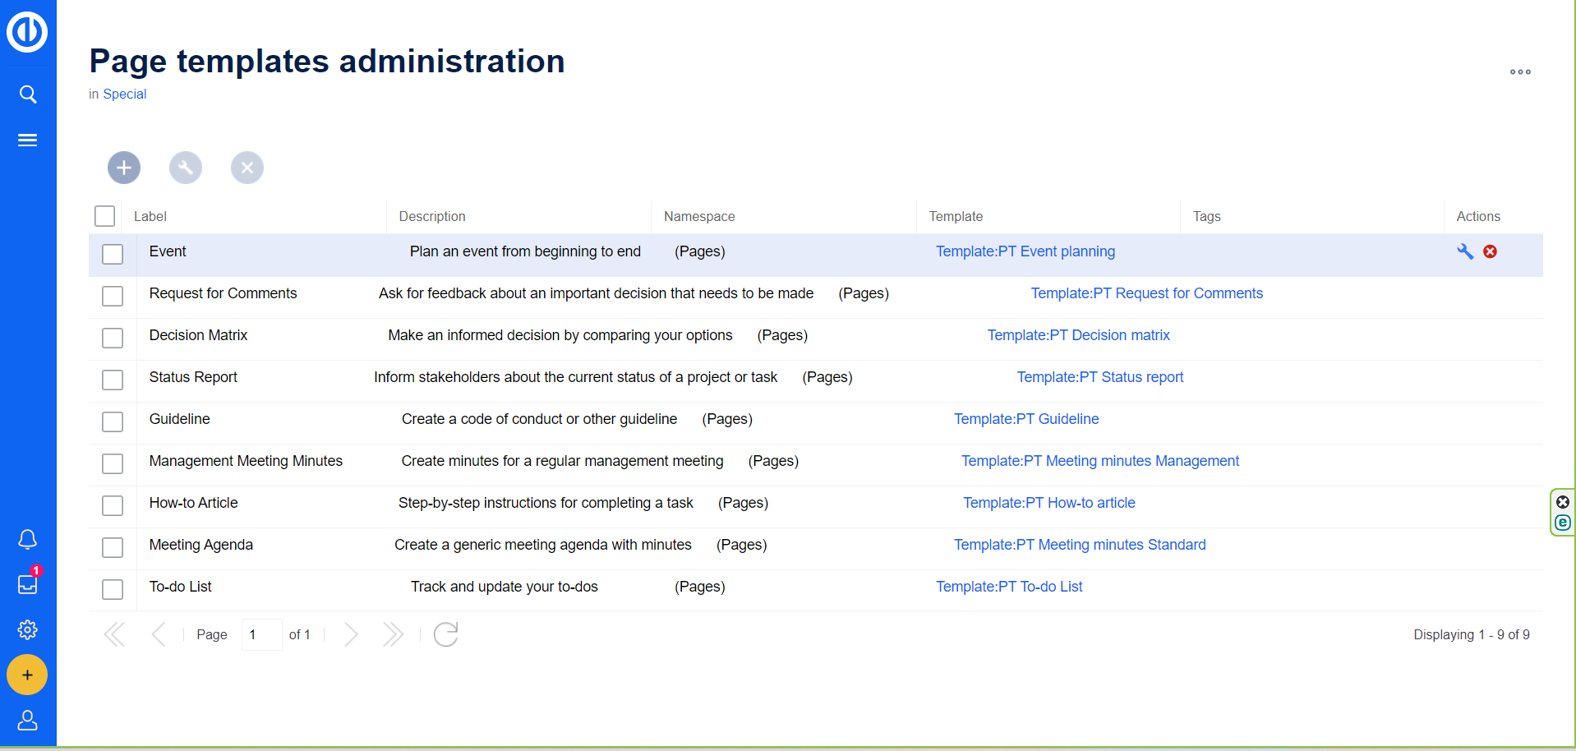Click the yellow create new plus button
The image size is (1576, 751).
28,675
